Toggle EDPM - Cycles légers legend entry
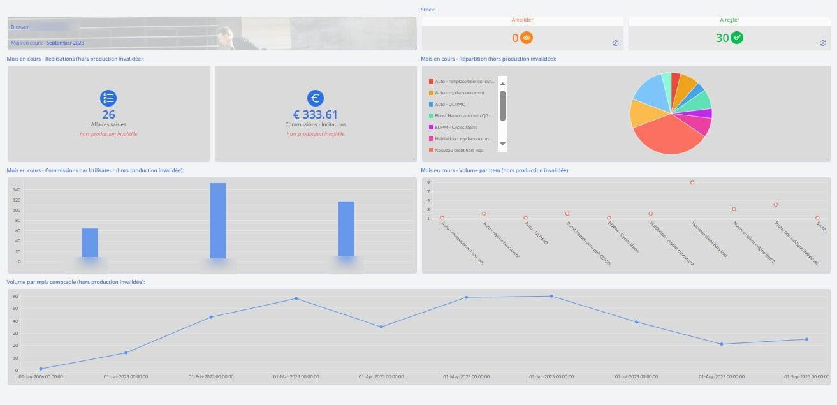This screenshot has height=405, width=837. [x=456, y=127]
